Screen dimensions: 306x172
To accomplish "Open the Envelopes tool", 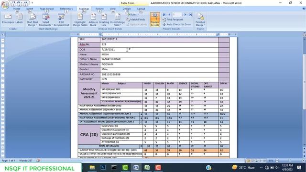I will click(x=8, y=19).
